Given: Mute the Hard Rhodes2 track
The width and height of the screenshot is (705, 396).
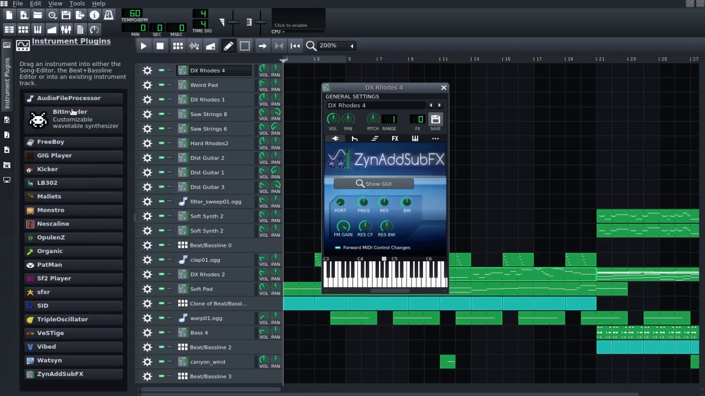Looking at the screenshot, I should coord(161,143).
